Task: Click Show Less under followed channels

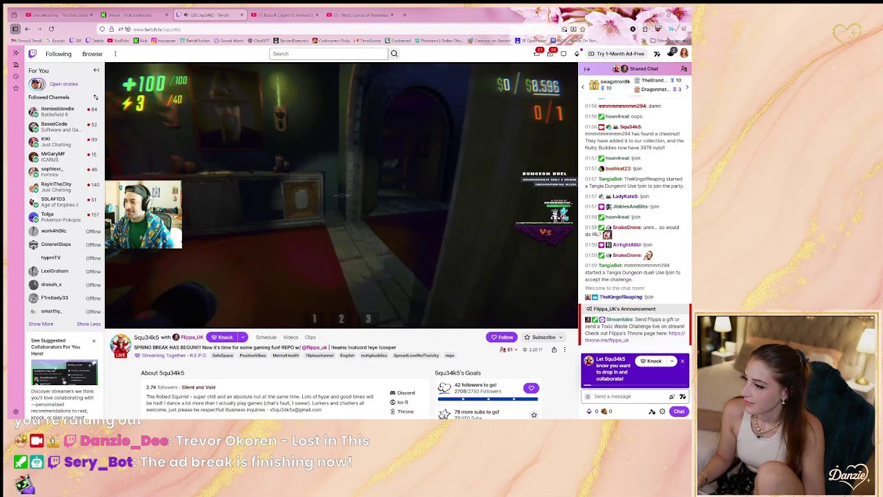Action: click(x=88, y=324)
